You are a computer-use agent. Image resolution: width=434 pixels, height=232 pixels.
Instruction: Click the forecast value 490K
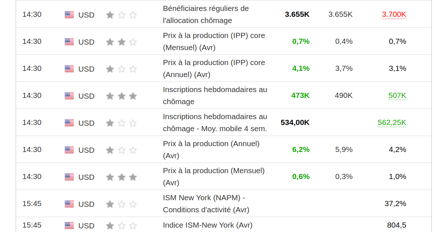pos(344,96)
